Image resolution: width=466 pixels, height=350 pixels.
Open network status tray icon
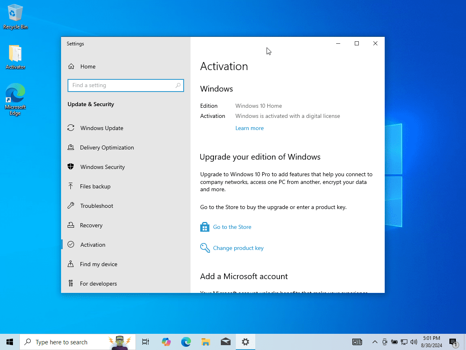(x=404, y=342)
